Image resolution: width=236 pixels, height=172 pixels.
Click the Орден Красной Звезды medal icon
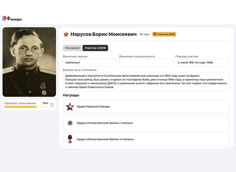tap(70, 107)
